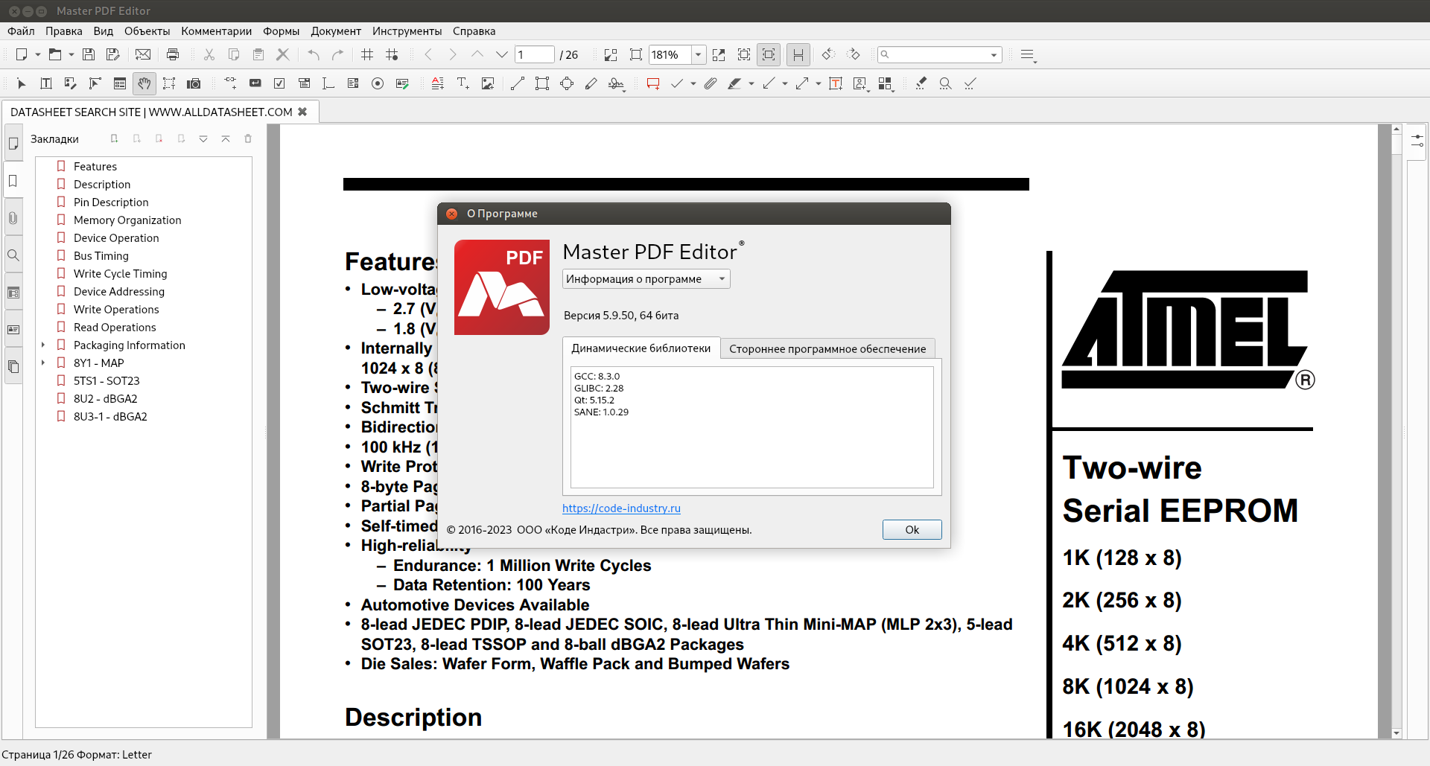Expand the Packaging Information bookmark

click(x=43, y=345)
